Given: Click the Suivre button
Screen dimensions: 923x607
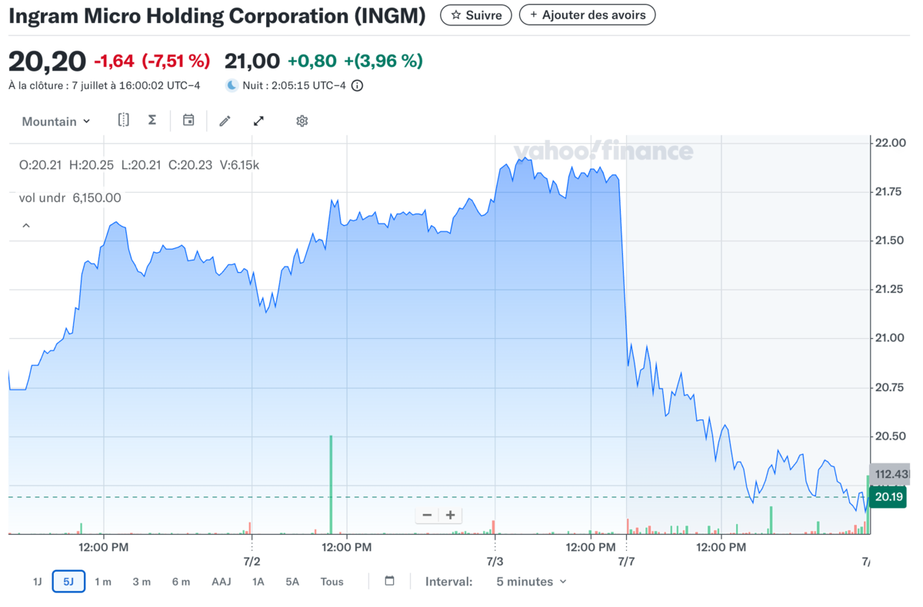Looking at the screenshot, I should click(x=476, y=15).
